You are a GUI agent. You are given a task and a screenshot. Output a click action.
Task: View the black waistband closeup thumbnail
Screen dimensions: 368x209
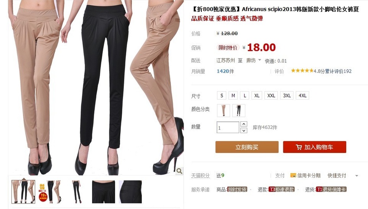click(x=104, y=192)
